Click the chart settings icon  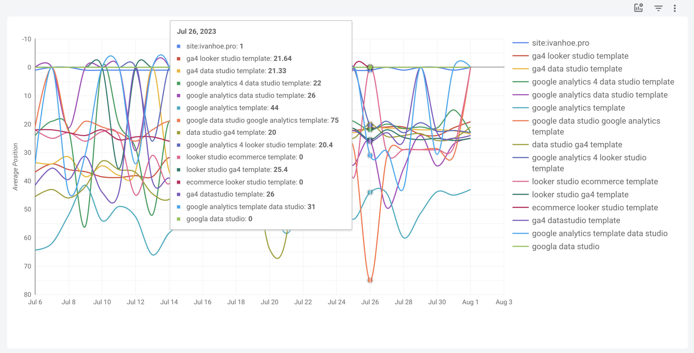638,8
